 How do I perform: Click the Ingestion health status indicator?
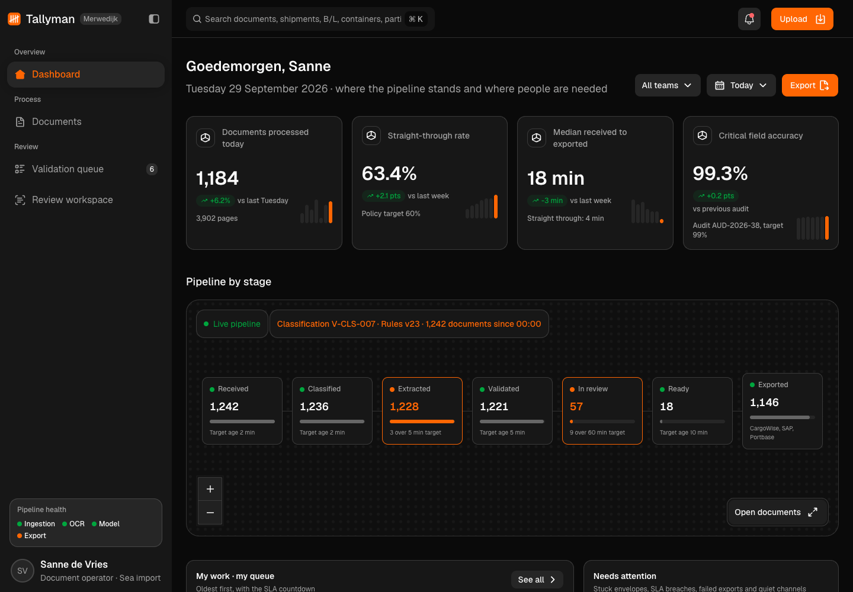[36, 524]
